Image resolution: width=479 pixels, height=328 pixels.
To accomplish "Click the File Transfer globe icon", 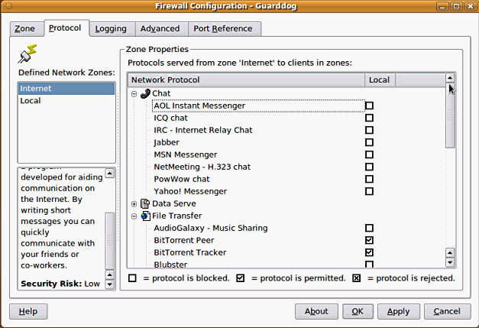I will tap(145, 216).
